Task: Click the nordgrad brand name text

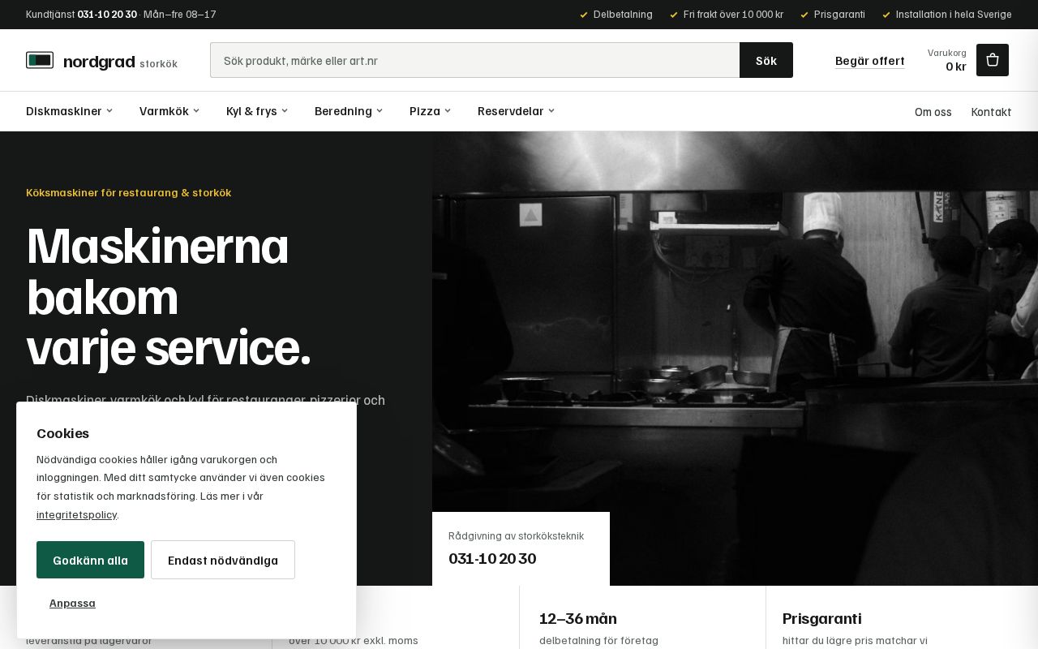Action: [x=99, y=62]
